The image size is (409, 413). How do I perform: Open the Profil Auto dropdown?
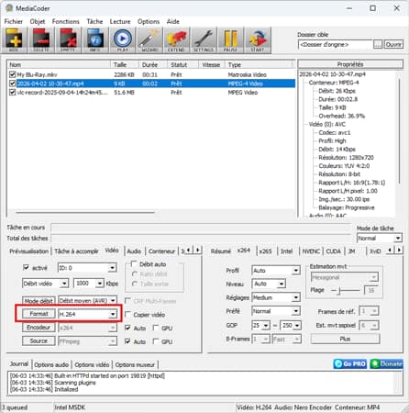(x=276, y=271)
